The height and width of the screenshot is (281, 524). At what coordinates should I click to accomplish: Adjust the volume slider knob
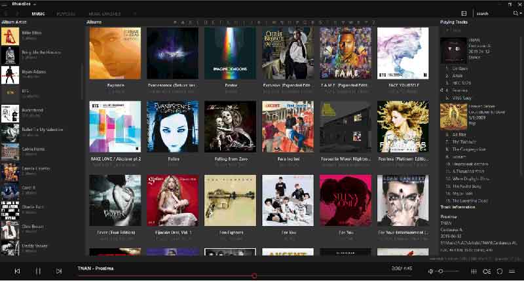[x=441, y=271]
